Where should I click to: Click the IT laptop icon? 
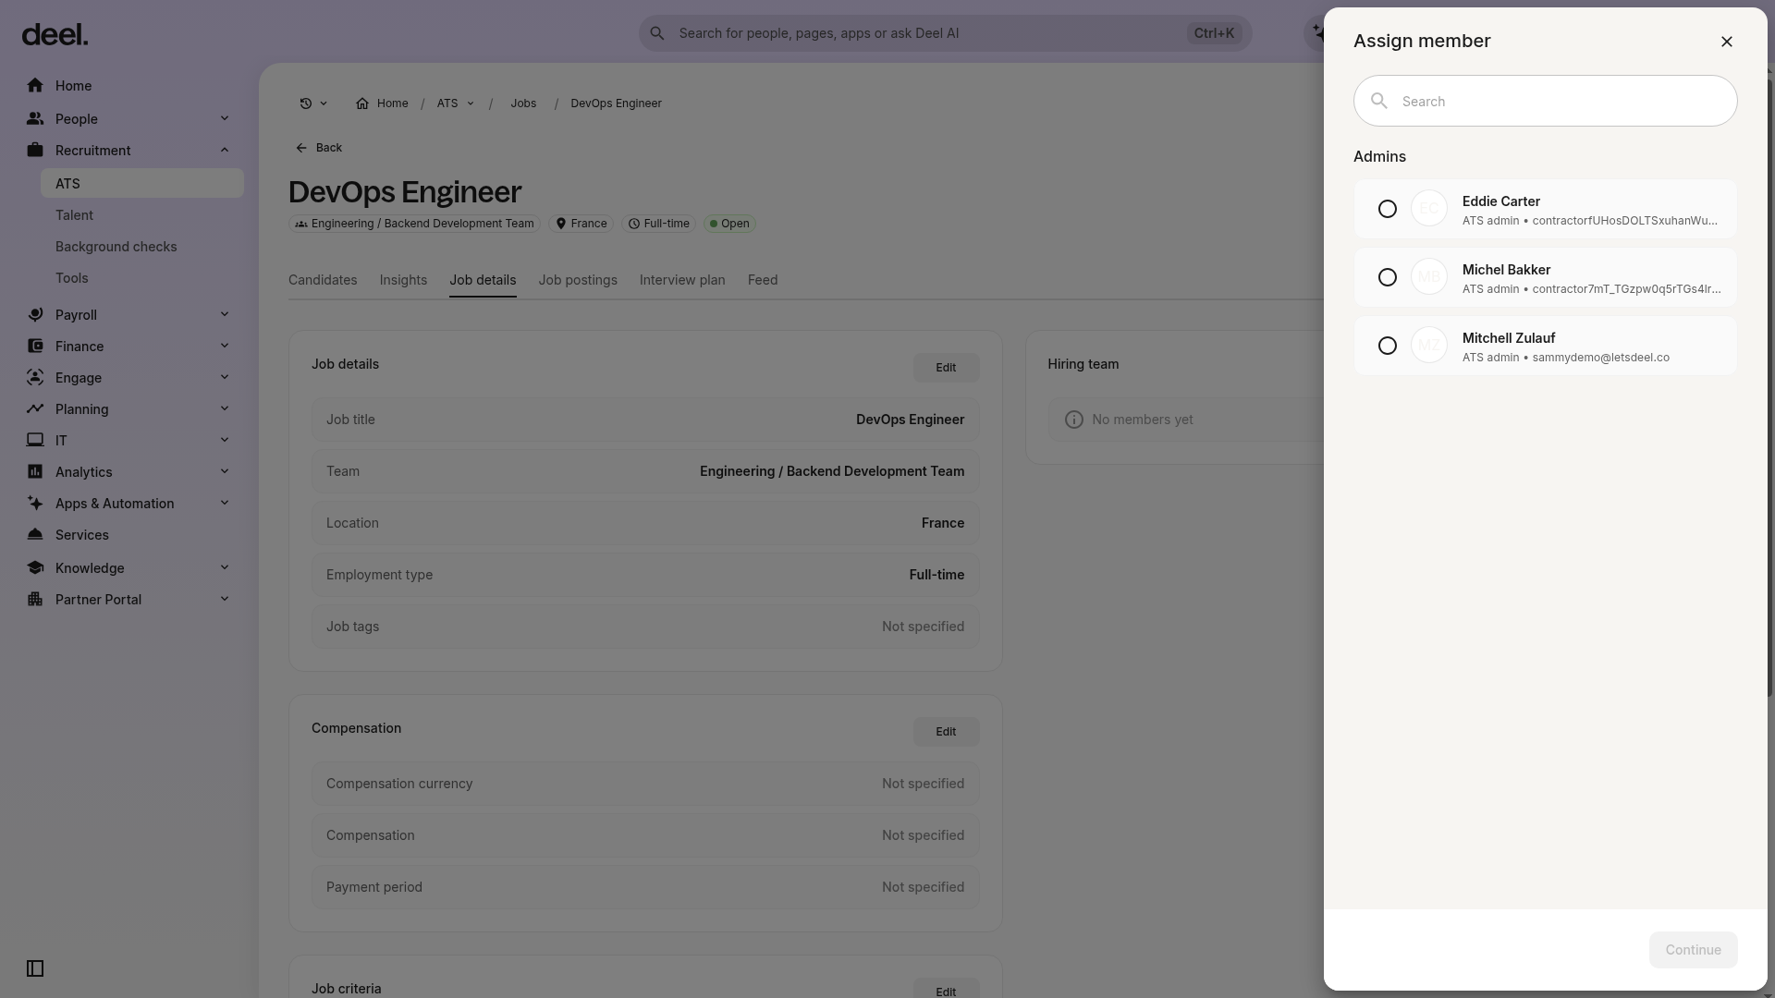[35, 440]
